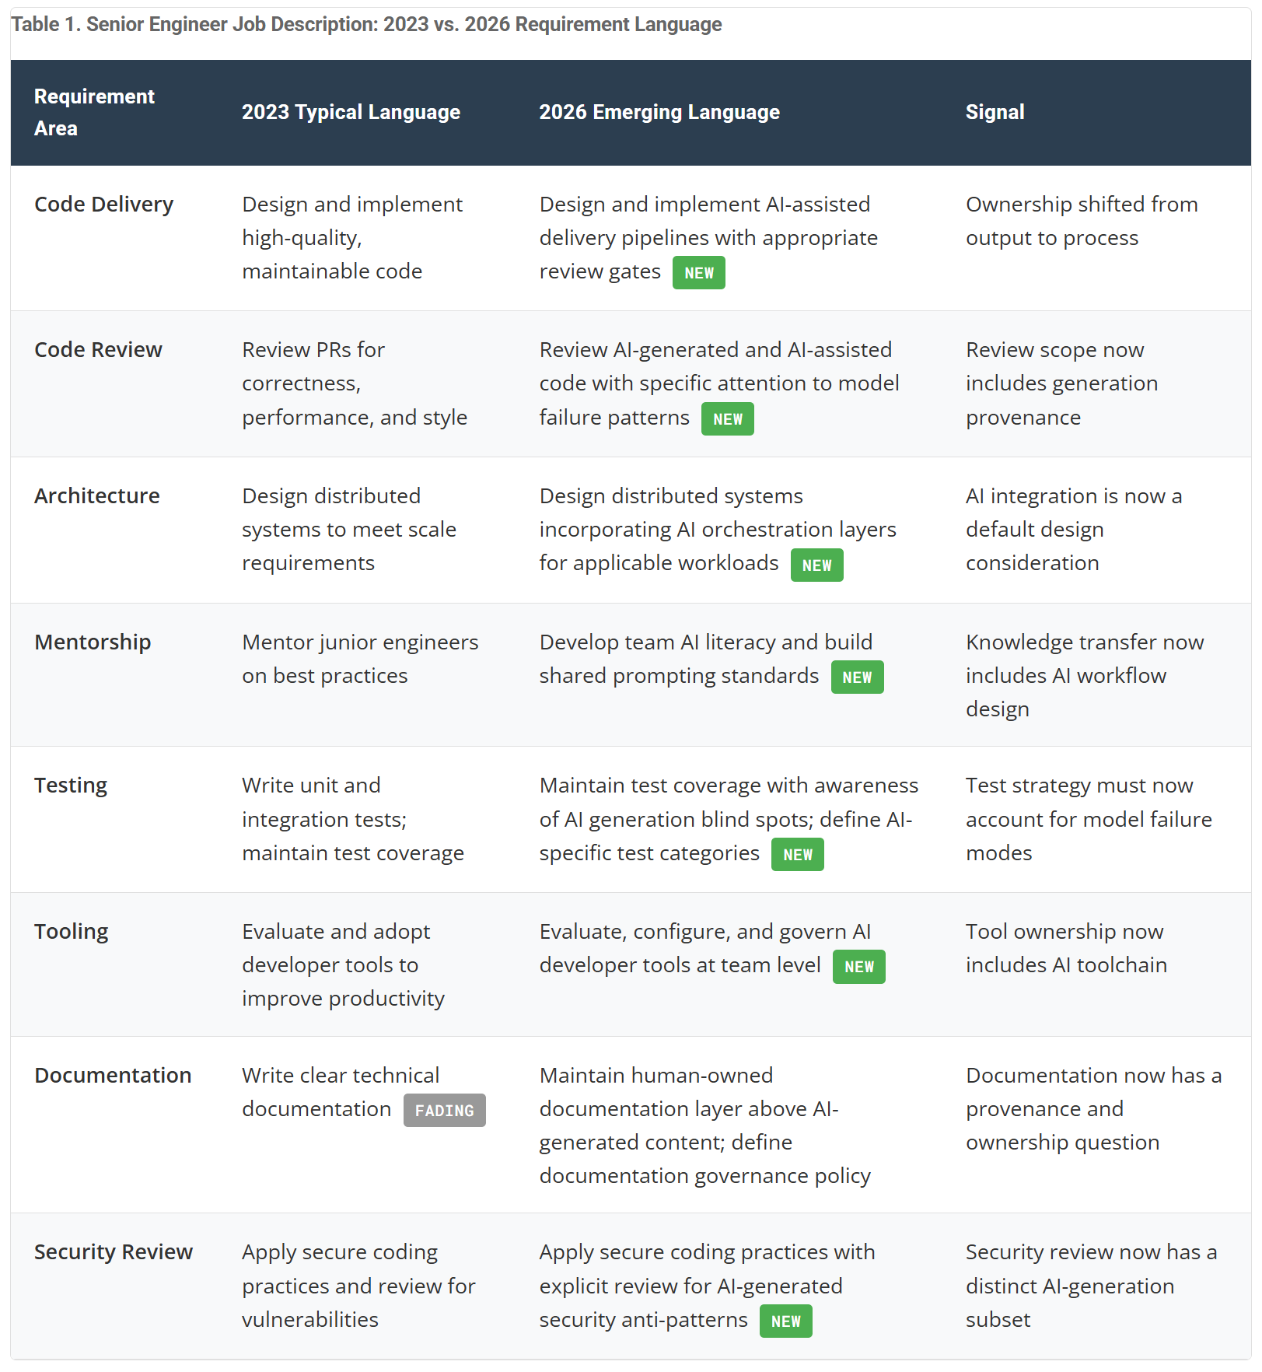Click the FADING badge in Documentation row
The height and width of the screenshot is (1372, 1262).
click(444, 1111)
